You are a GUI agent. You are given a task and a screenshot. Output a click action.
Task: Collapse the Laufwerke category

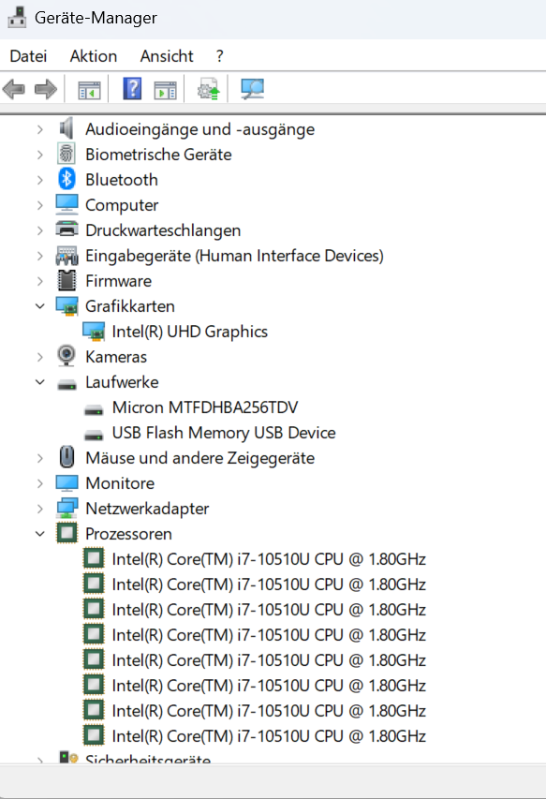tap(39, 381)
